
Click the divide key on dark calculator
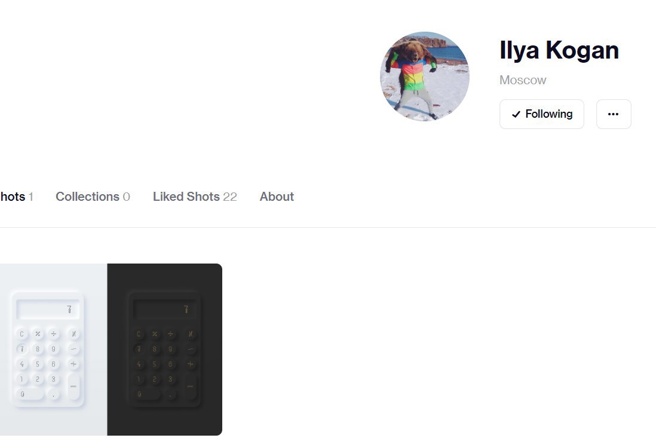[171, 334]
